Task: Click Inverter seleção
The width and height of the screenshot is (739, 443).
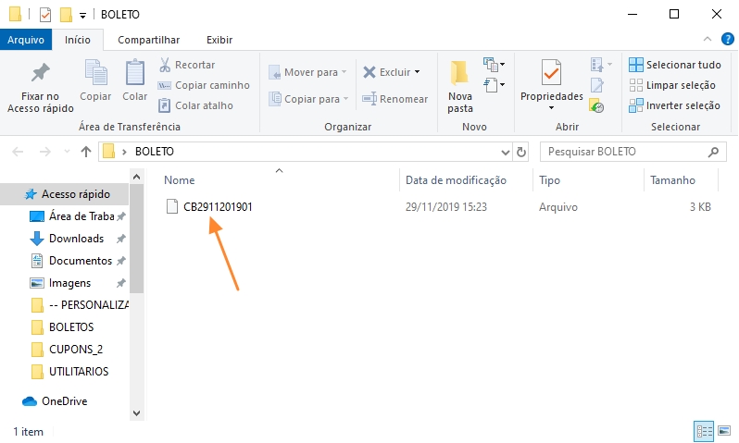Action: click(x=674, y=105)
